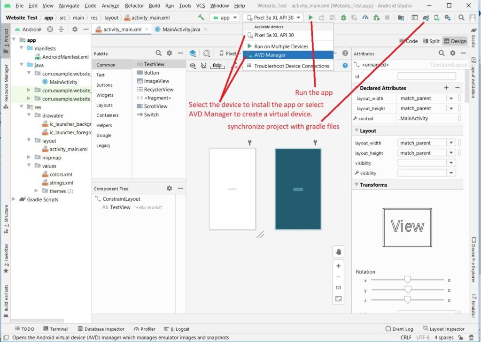481x342 pixels.
Task: Open declared layout_width dropdown arrow
Action: tap(451, 99)
